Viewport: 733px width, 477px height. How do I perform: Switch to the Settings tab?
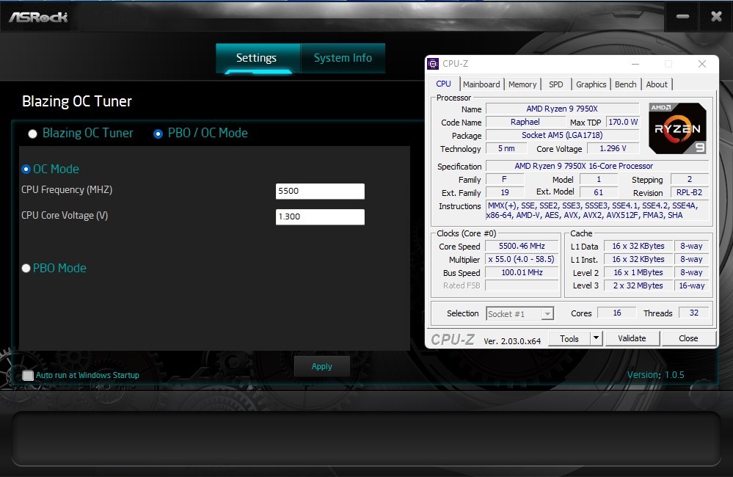coord(258,58)
